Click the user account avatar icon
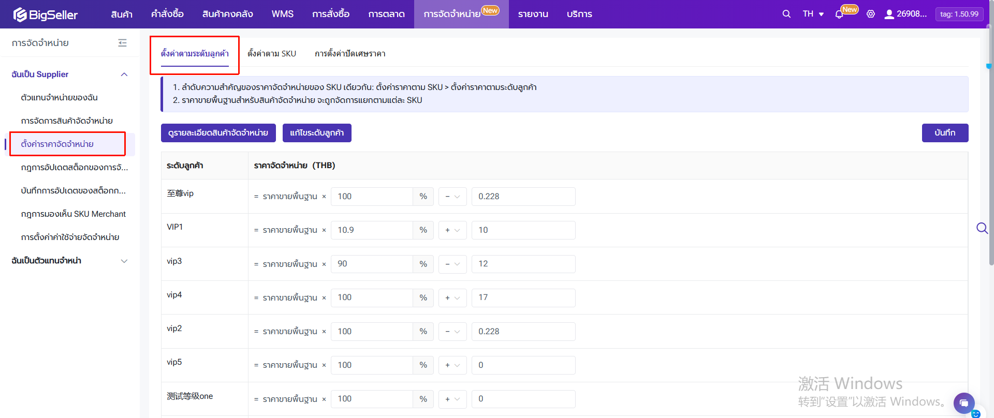Image resolution: width=994 pixels, height=418 pixels. pos(889,14)
